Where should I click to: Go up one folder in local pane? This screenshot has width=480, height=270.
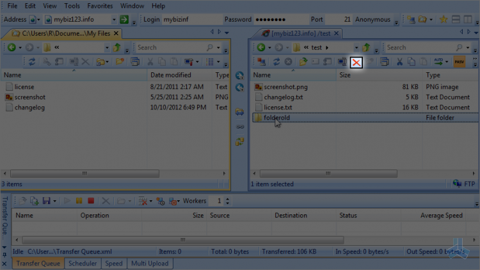116,47
